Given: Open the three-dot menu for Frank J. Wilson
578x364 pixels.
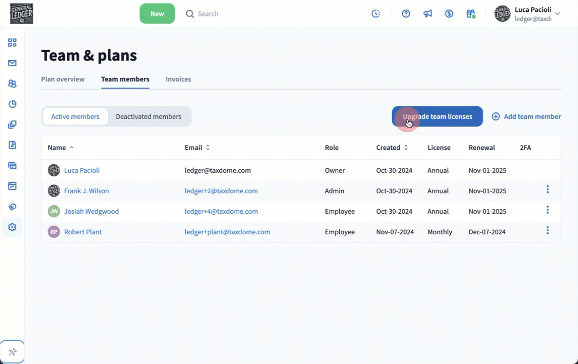Looking at the screenshot, I should pyautogui.click(x=548, y=190).
